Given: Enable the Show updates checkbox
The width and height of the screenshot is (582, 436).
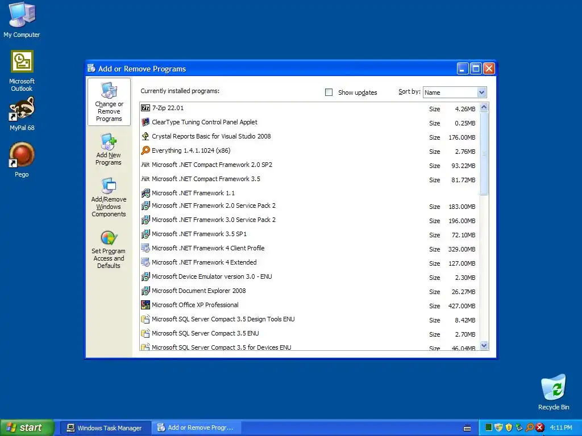Looking at the screenshot, I should 329,92.
